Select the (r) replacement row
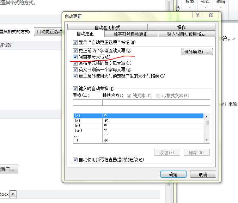 coord(139,125)
